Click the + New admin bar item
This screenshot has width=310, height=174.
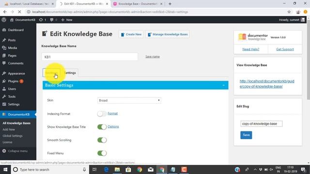67,20
